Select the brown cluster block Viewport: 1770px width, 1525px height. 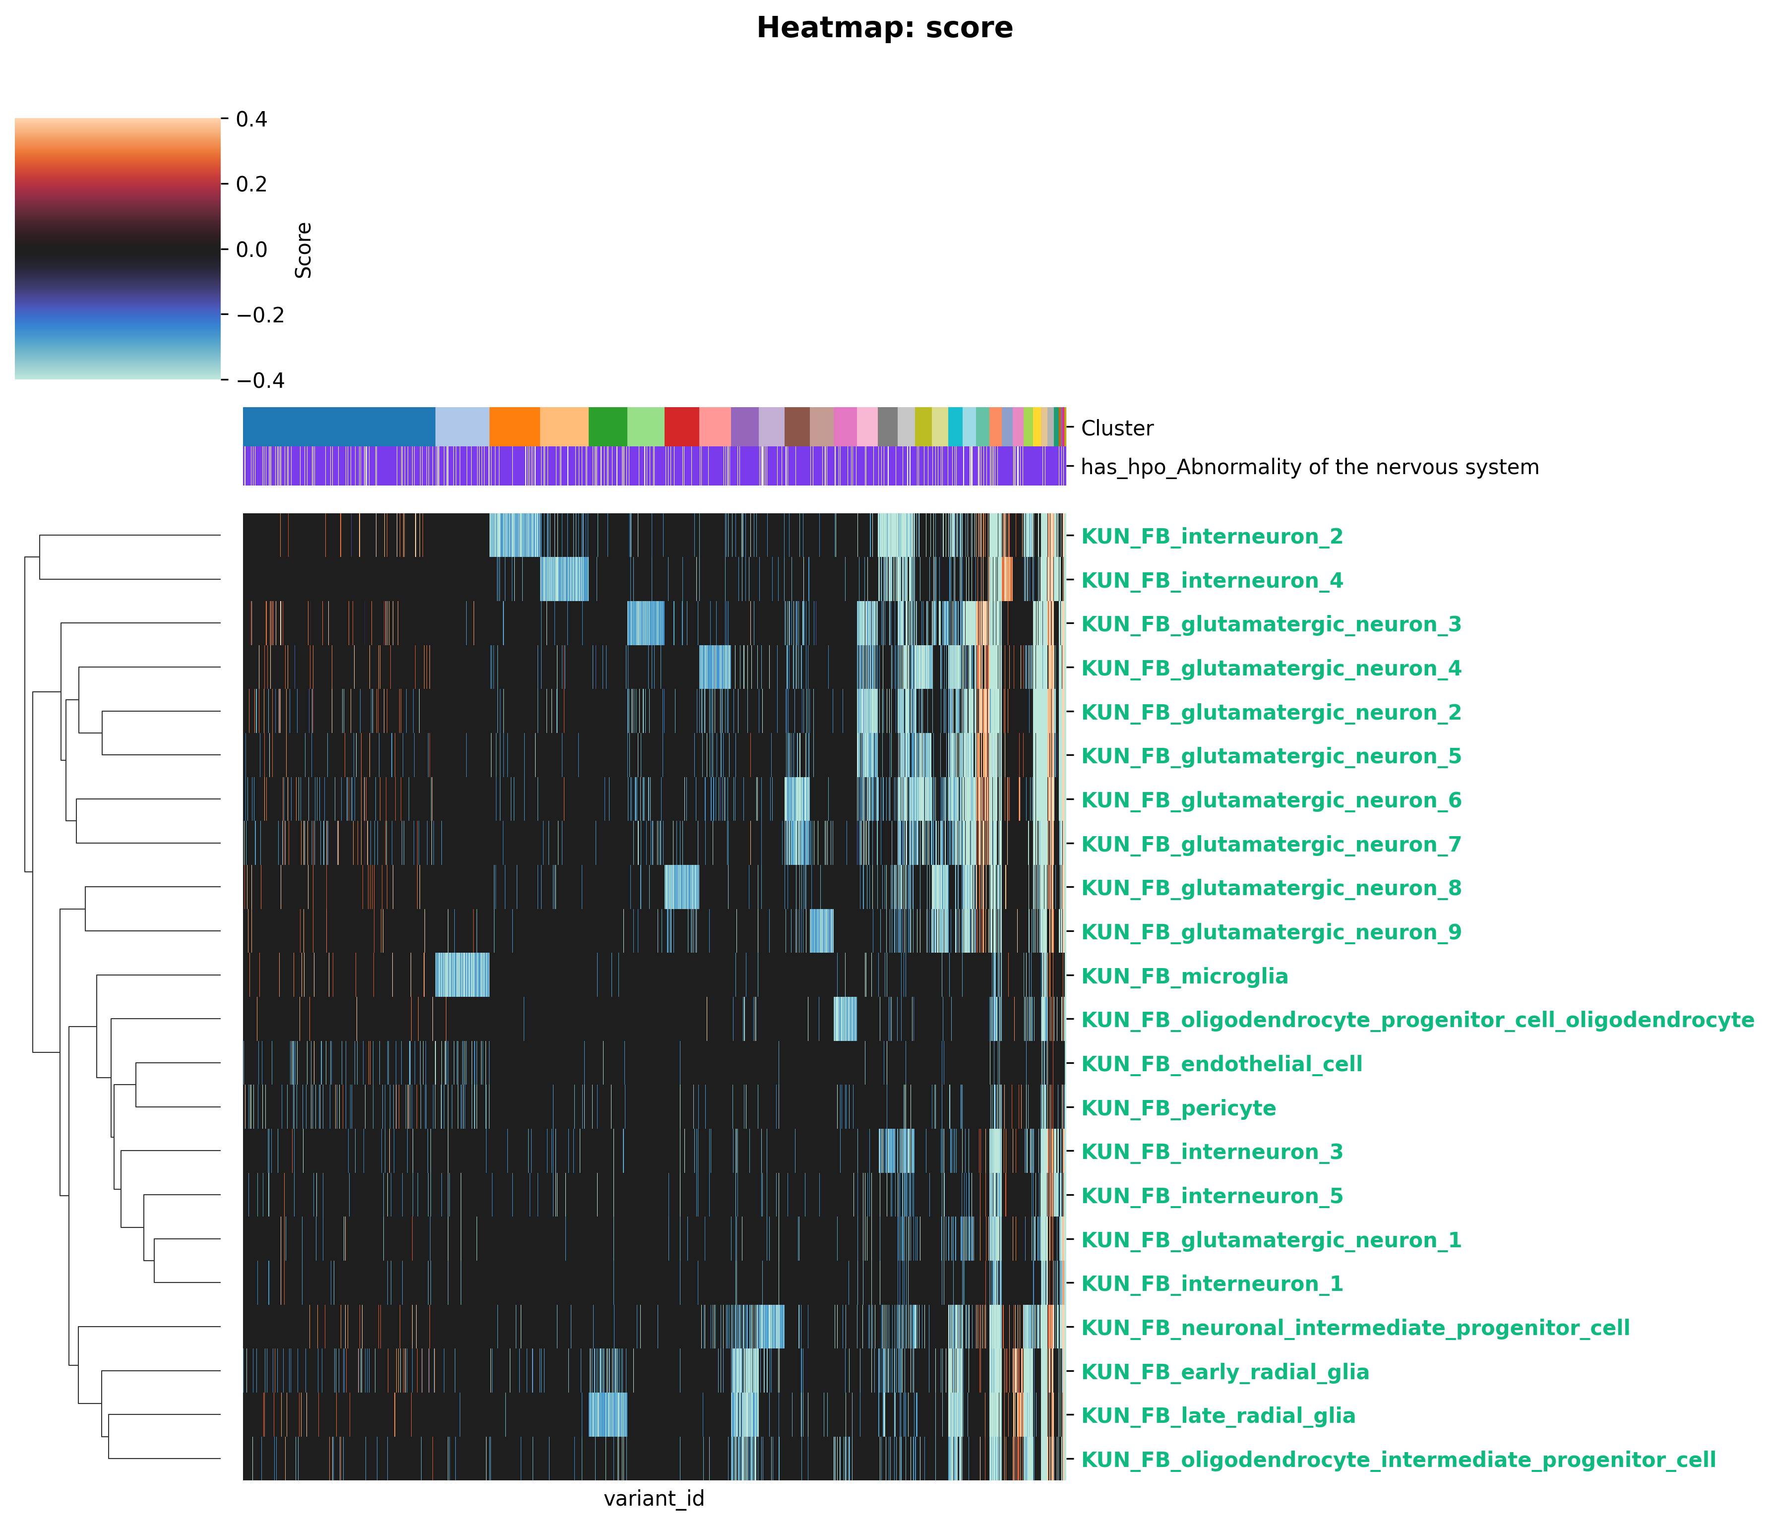pyautogui.click(x=796, y=427)
